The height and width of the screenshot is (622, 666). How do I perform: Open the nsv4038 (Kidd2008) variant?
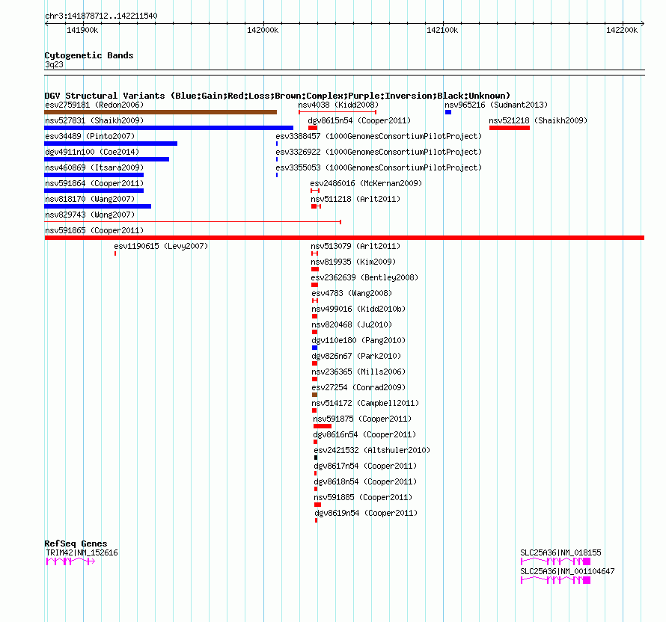point(338,105)
